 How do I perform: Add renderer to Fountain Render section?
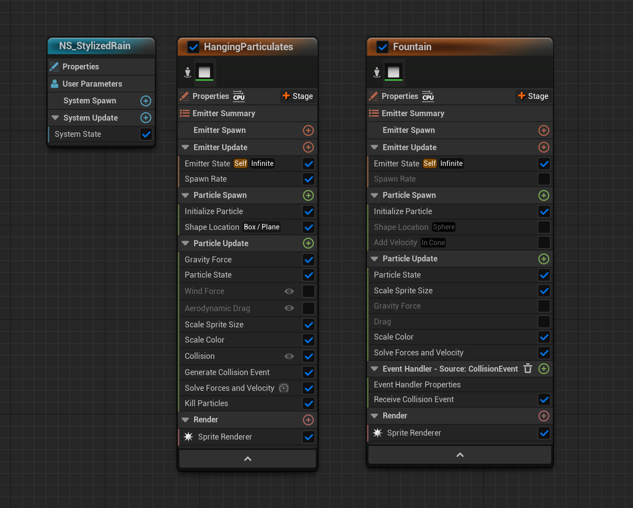544,416
